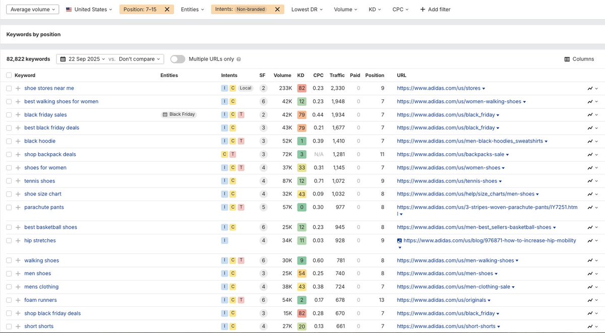Open the United States country dropdown
The image size is (605, 333).
tap(89, 9)
